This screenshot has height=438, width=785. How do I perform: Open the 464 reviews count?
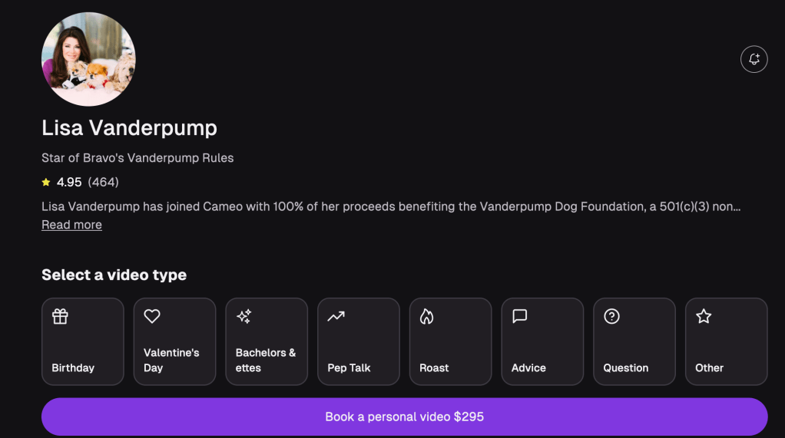103,182
